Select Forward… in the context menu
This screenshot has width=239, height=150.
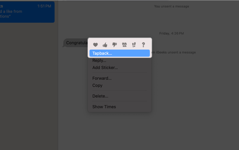[119, 78]
